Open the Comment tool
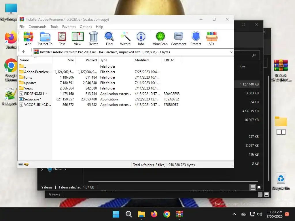The height and width of the screenshot is (221, 295). pos(179,39)
